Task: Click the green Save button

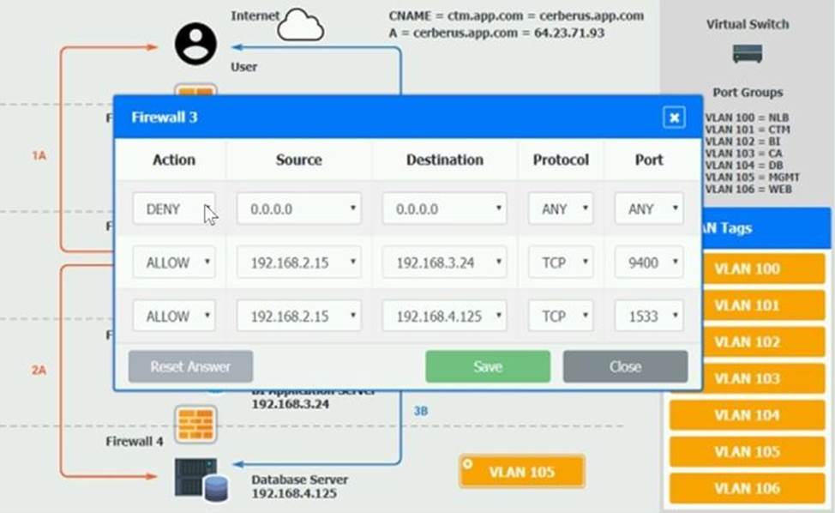Action: coord(488,366)
